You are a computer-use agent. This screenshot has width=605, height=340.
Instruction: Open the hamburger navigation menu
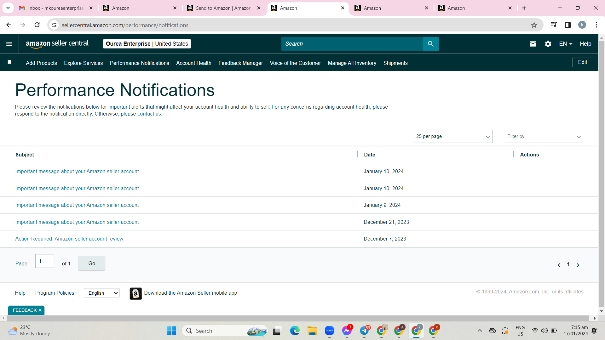coord(9,44)
